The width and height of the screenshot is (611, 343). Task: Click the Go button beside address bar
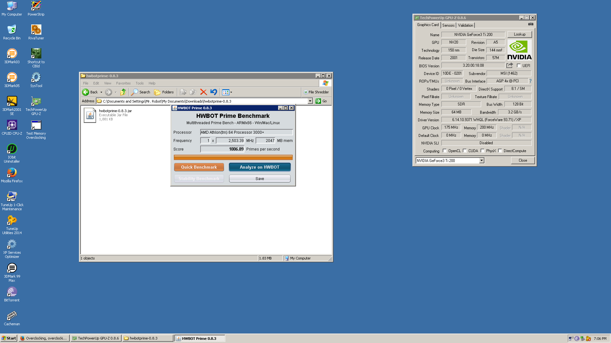(321, 101)
